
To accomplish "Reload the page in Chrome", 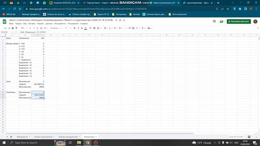I will 15,9.
